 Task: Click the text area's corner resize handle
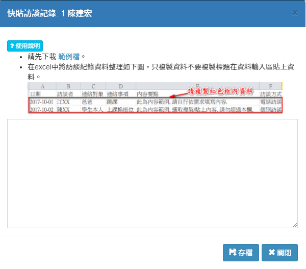coord(295,225)
